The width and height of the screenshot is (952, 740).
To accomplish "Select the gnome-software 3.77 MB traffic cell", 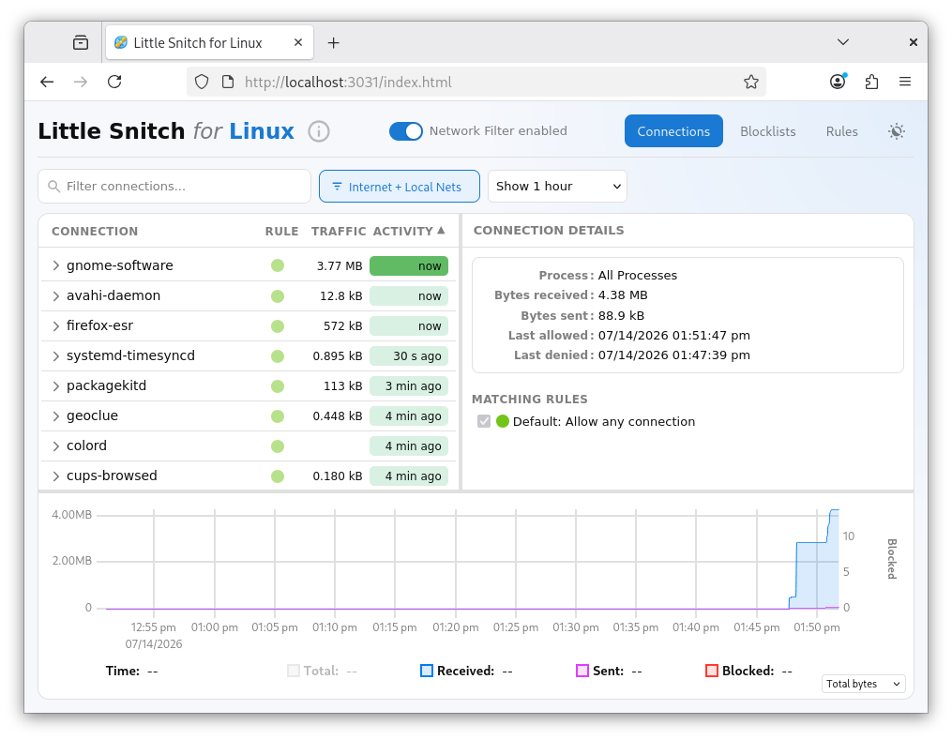I will pos(340,265).
